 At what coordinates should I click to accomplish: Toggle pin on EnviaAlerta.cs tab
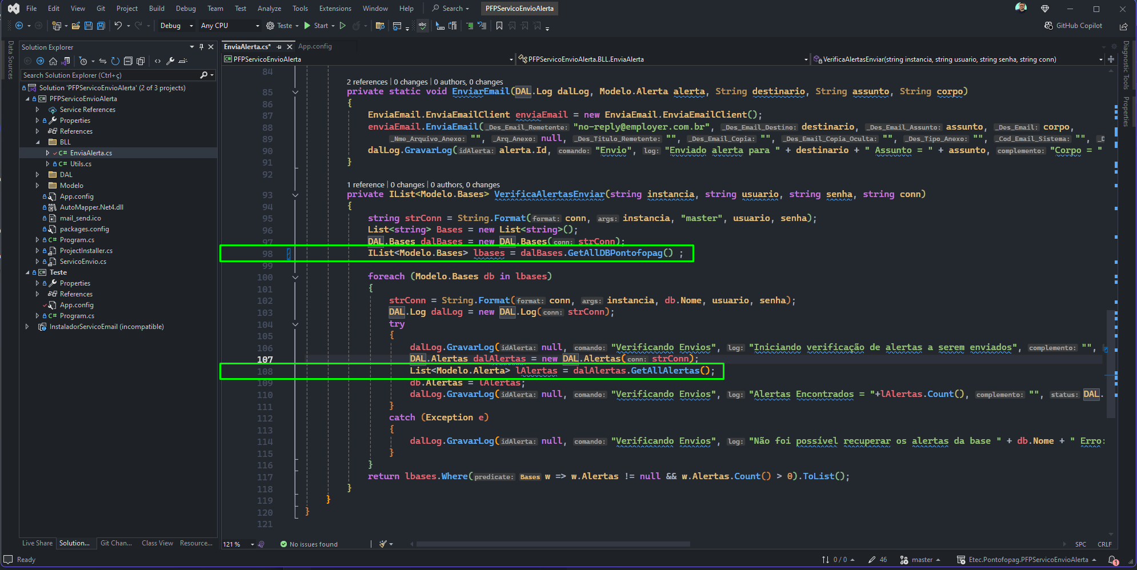[x=279, y=47]
